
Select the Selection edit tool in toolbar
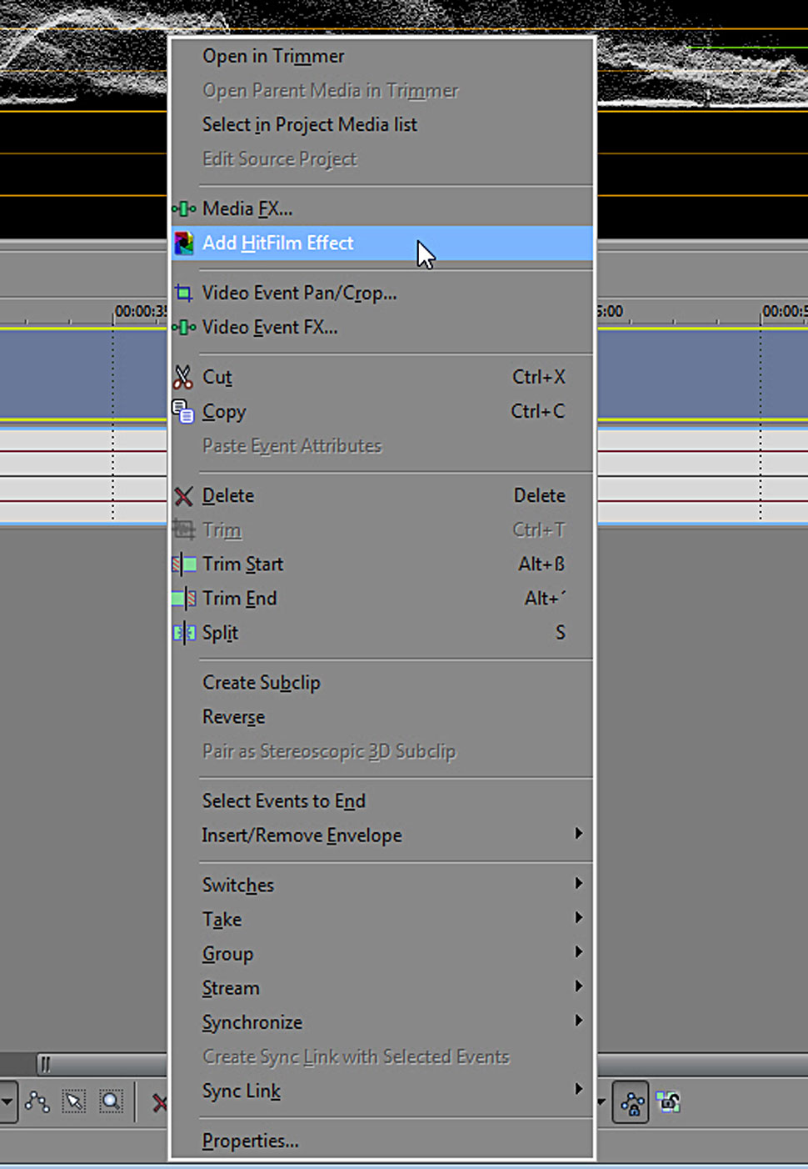(74, 1102)
